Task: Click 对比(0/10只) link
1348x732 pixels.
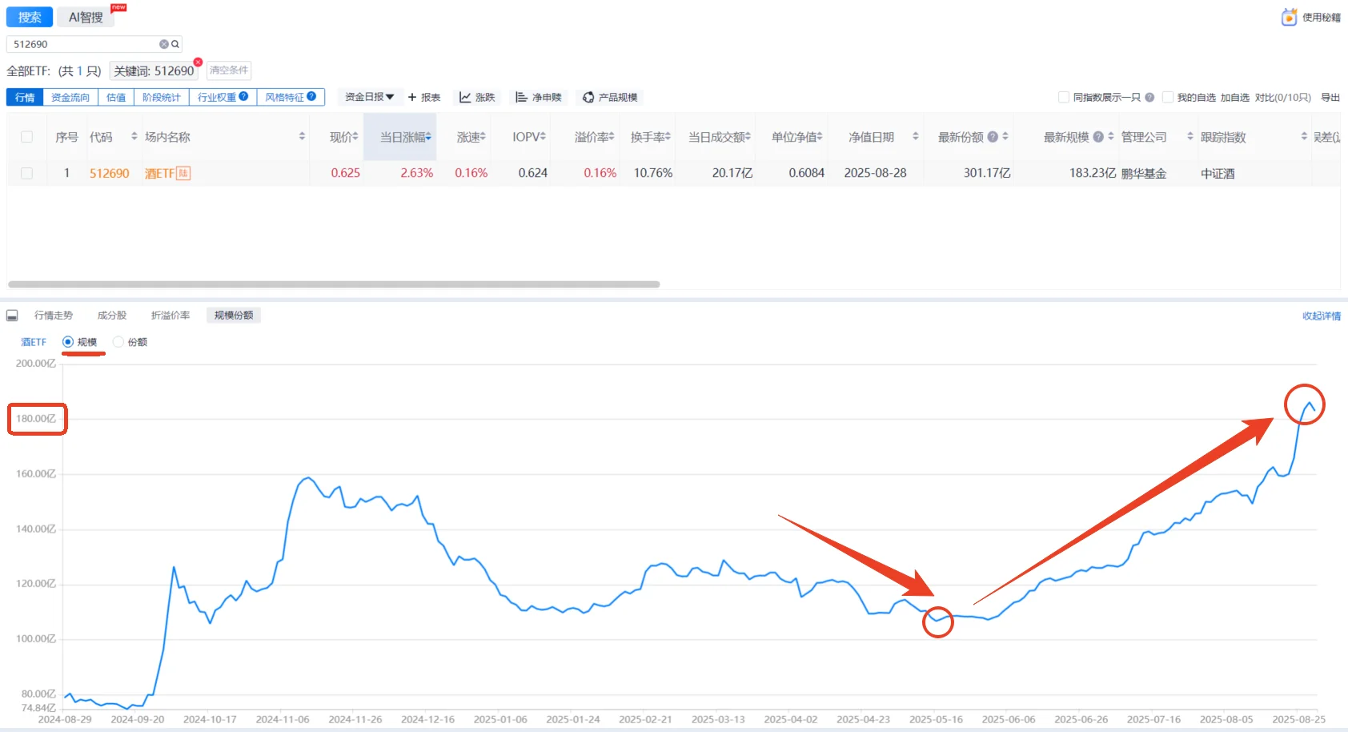Action: tap(1283, 98)
